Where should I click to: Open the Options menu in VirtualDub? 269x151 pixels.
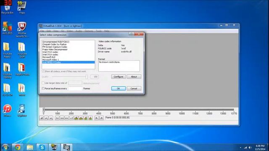pos(89,31)
